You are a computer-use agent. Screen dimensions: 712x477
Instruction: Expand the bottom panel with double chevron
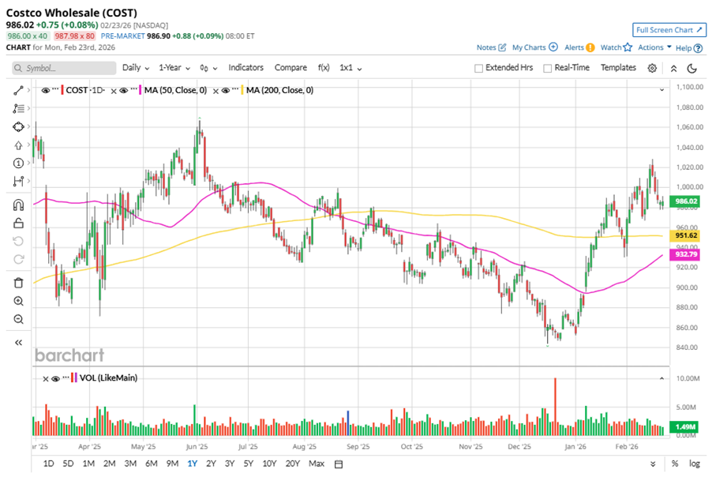coord(653,464)
